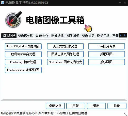128x116 pixels.
Task: Launch PhotoScissors智能抠图
Action: (23, 70)
